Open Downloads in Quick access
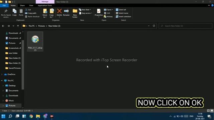The height and width of the screenshot is (120, 214). (13, 33)
